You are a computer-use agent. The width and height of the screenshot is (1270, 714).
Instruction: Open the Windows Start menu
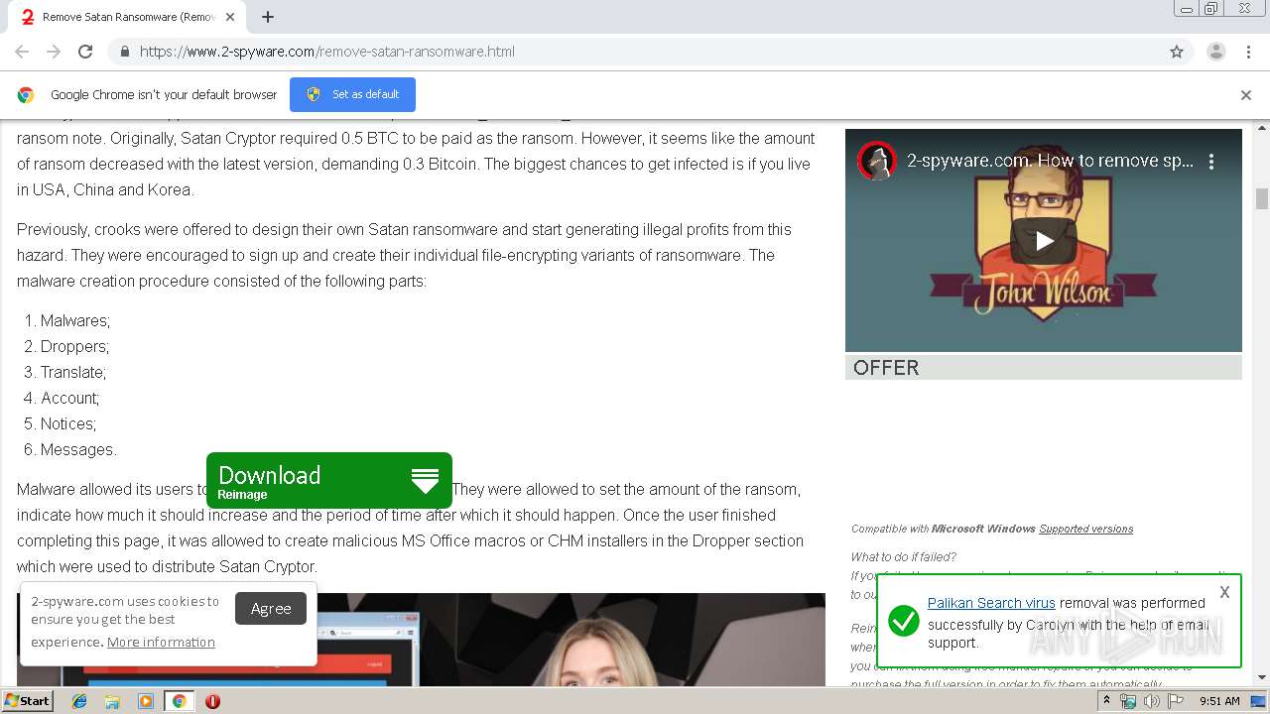pyautogui.click(x=28, y=701)
